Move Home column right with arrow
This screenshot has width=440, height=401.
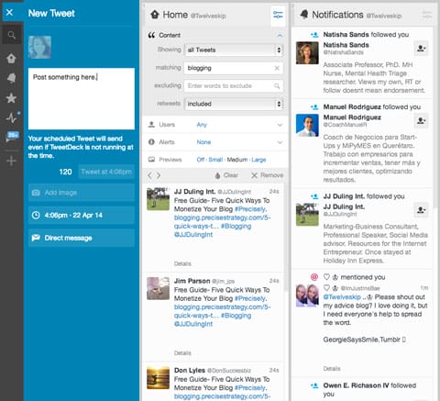(159, 175)
